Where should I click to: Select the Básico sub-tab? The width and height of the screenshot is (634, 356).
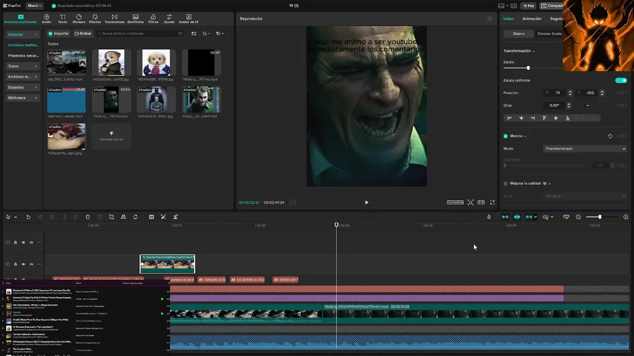[x=519, y=34]
